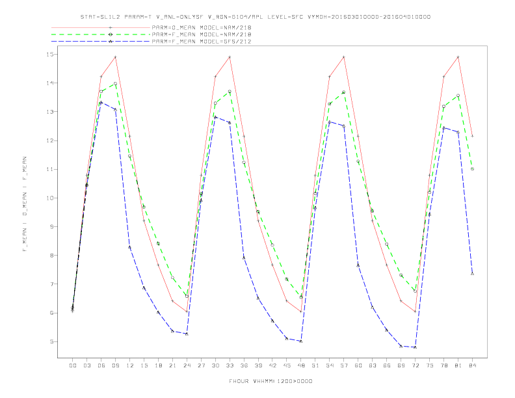The image size is (515, 398).
Task: Select legend entry PARM=O_MEAN MODEL=NAM/218
Action: [x=202, y=27]
